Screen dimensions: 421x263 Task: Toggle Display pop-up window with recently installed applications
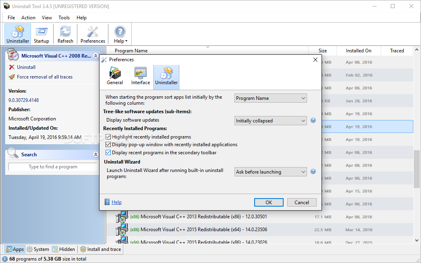pyautogui.click(x=108, y=145)
